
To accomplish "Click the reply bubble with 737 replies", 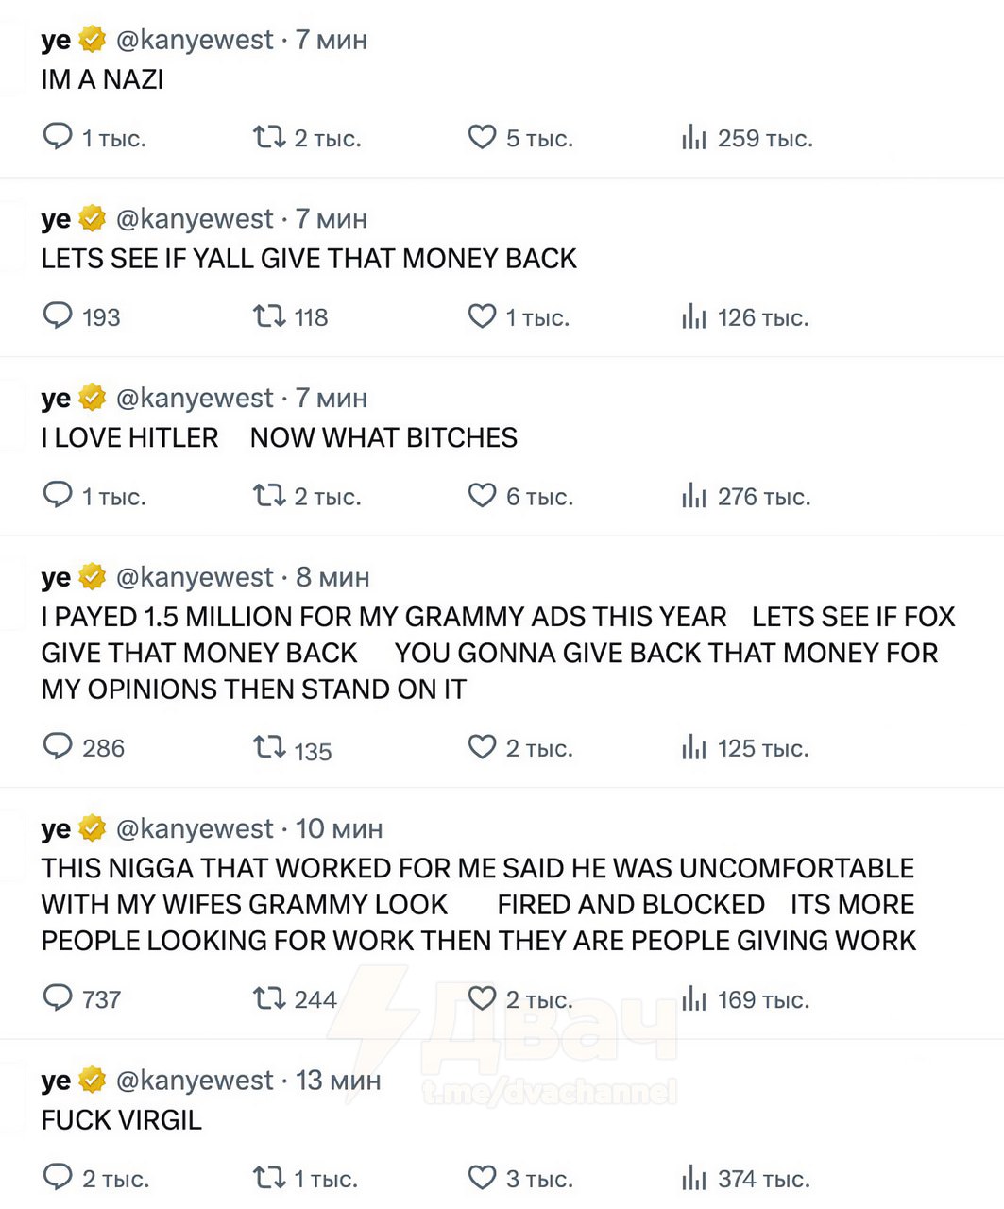I will [x=58, y=997].
